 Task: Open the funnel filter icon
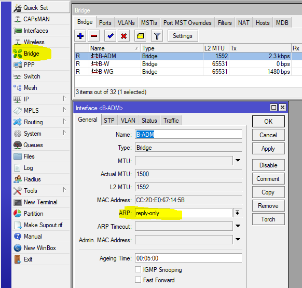[157, 36]
